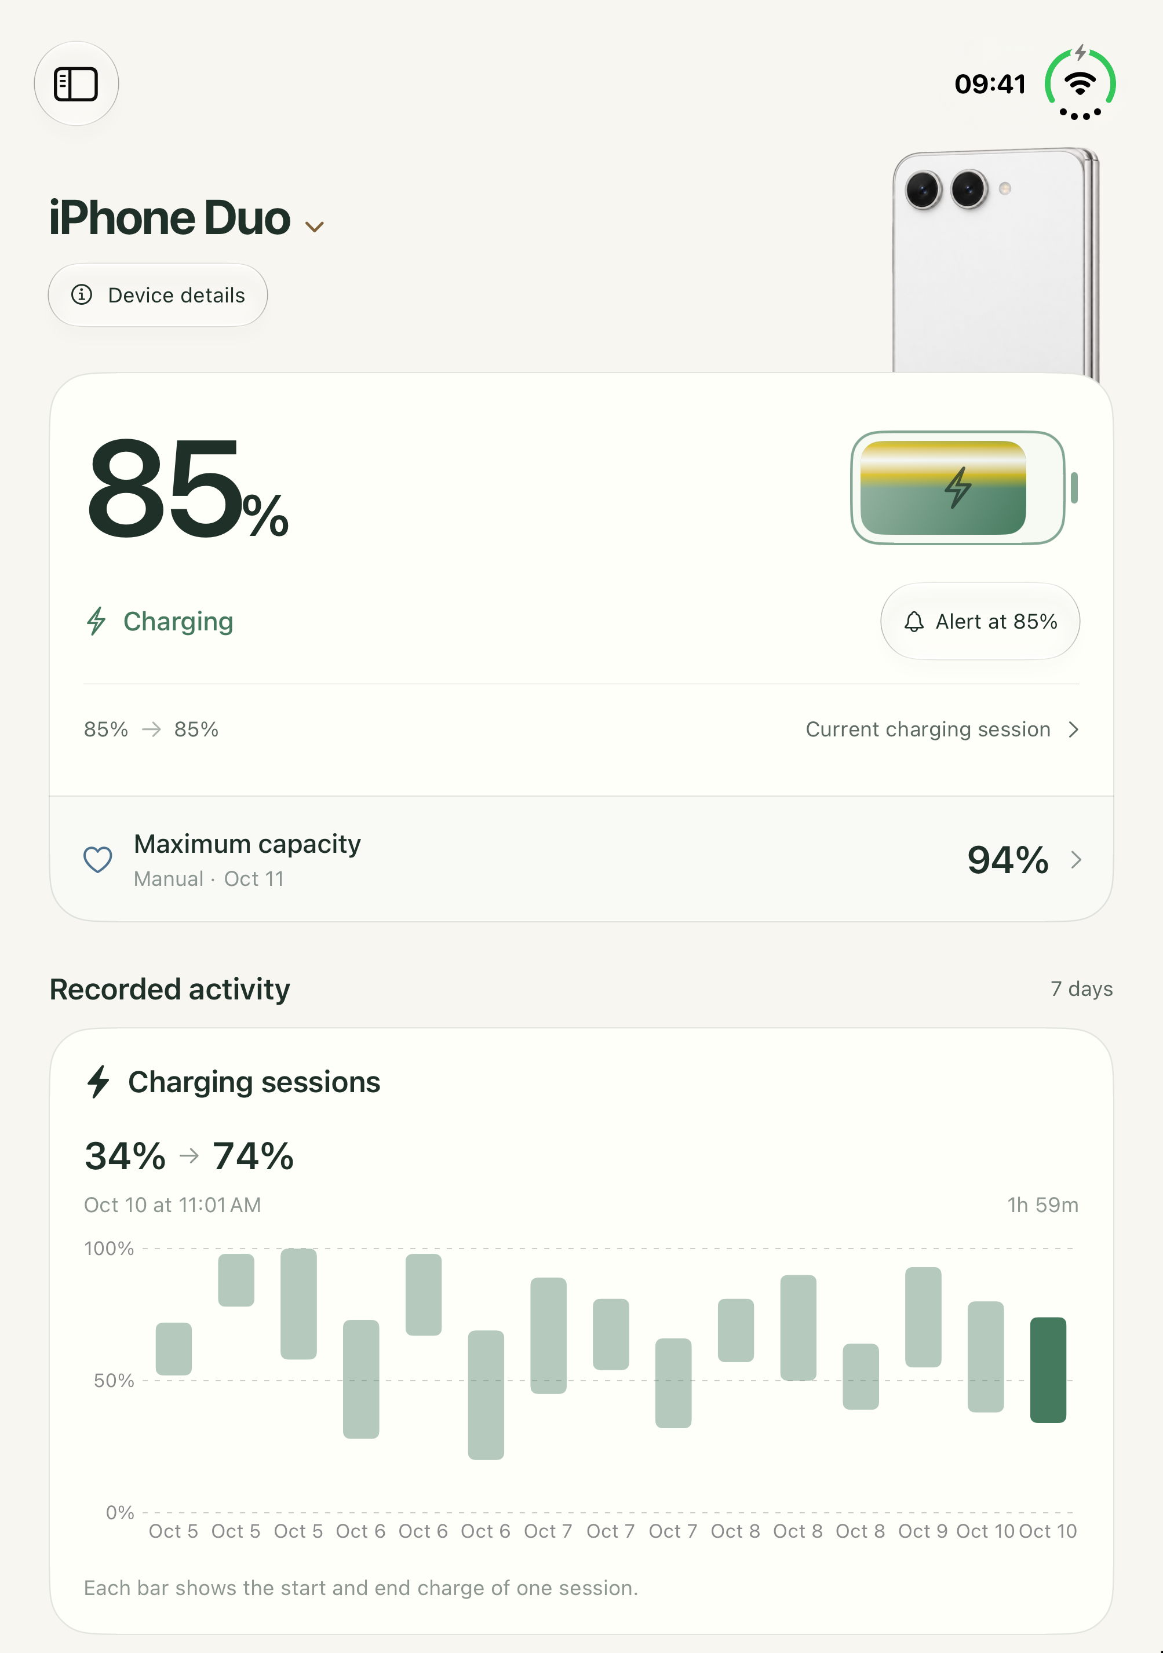Screen dimensions: 1163x1653
Task: Change the 7 days activity range
Action: tap(1082, 989)
